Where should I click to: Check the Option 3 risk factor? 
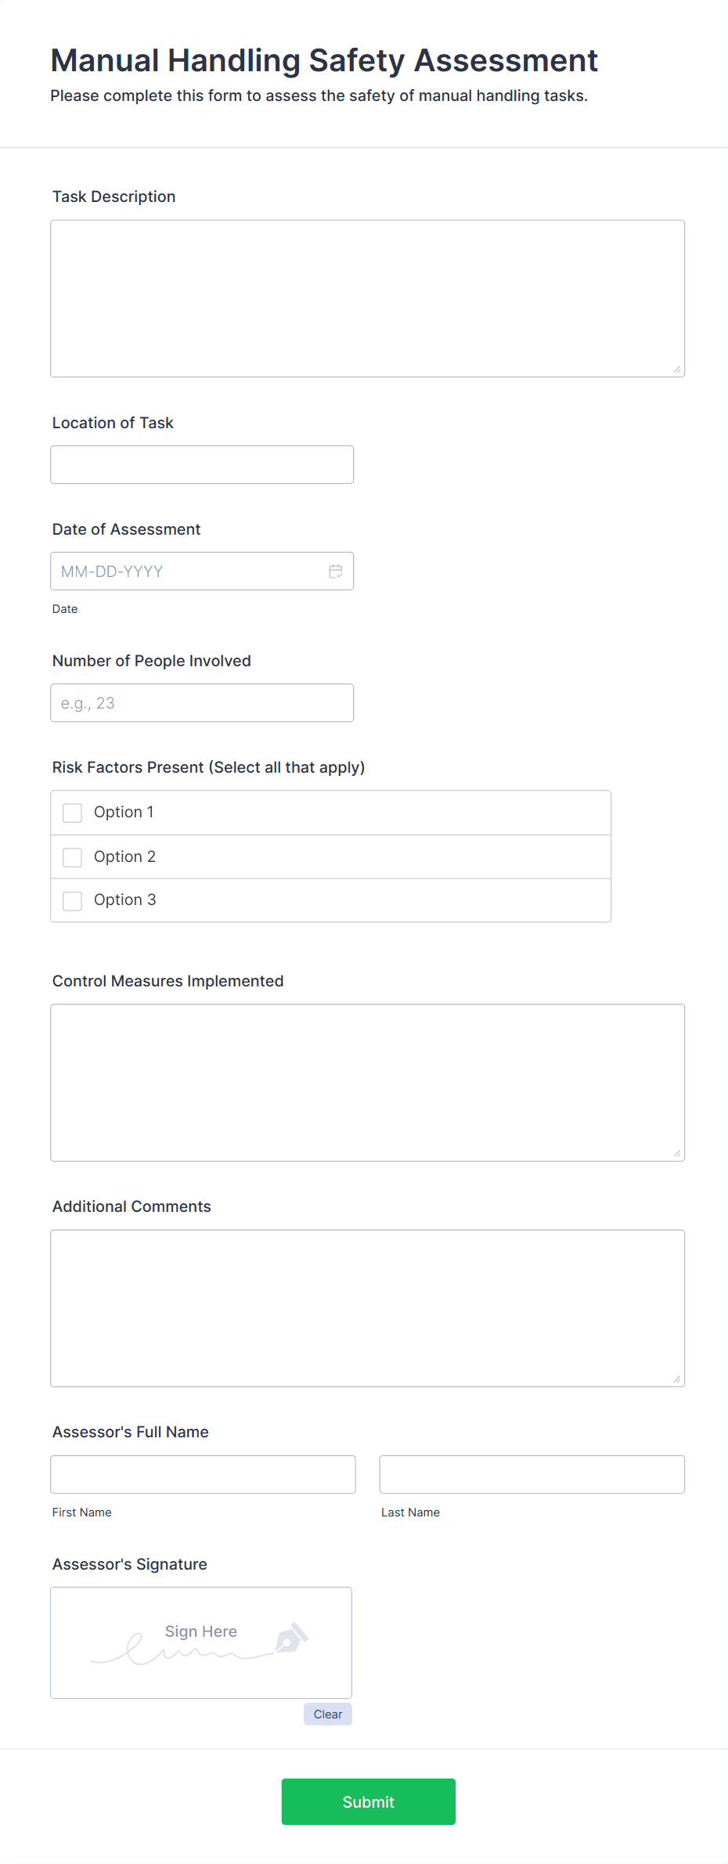73,900
